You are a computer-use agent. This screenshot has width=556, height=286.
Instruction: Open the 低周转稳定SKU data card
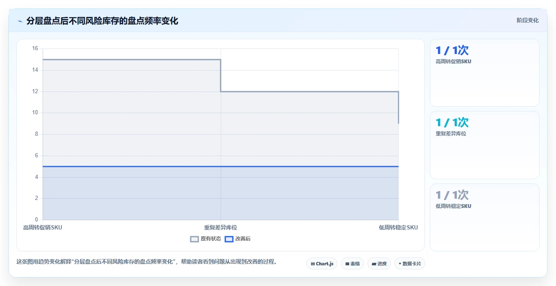484,217
